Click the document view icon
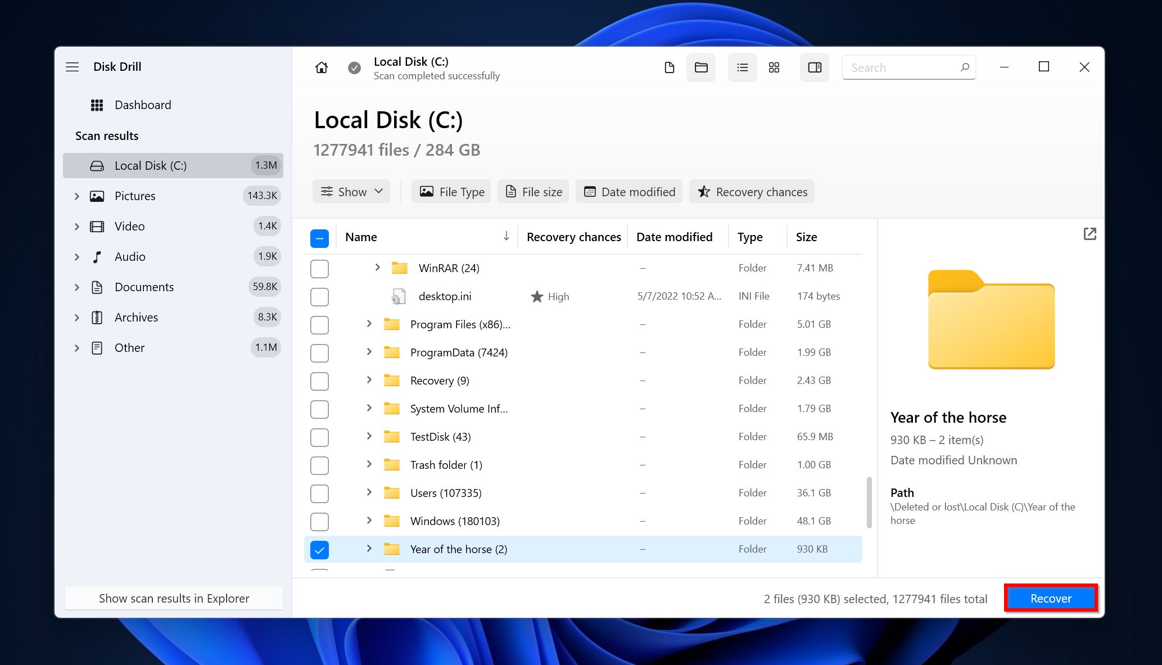The width and height of the screenshot is (1162, 665). click(x=670, y=68)
